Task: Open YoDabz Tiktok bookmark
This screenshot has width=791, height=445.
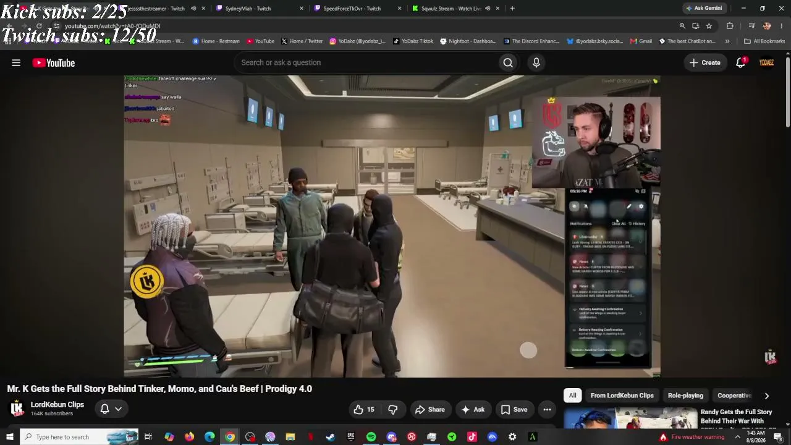Action: click(x=413, y=41)
